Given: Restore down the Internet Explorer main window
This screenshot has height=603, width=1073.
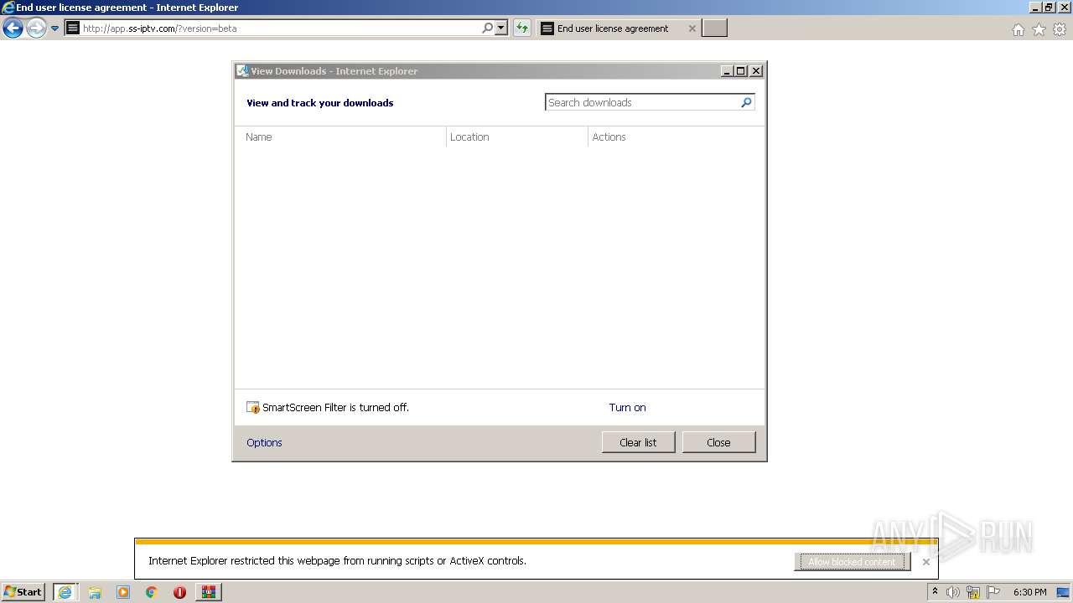Looking at the screenshot, I should 1049,8.
